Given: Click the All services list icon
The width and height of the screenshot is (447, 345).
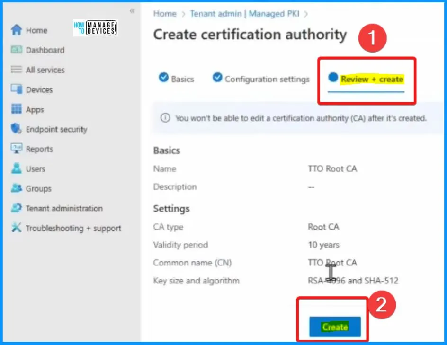Looking at the screenshot, I should [x=16, y=70].
